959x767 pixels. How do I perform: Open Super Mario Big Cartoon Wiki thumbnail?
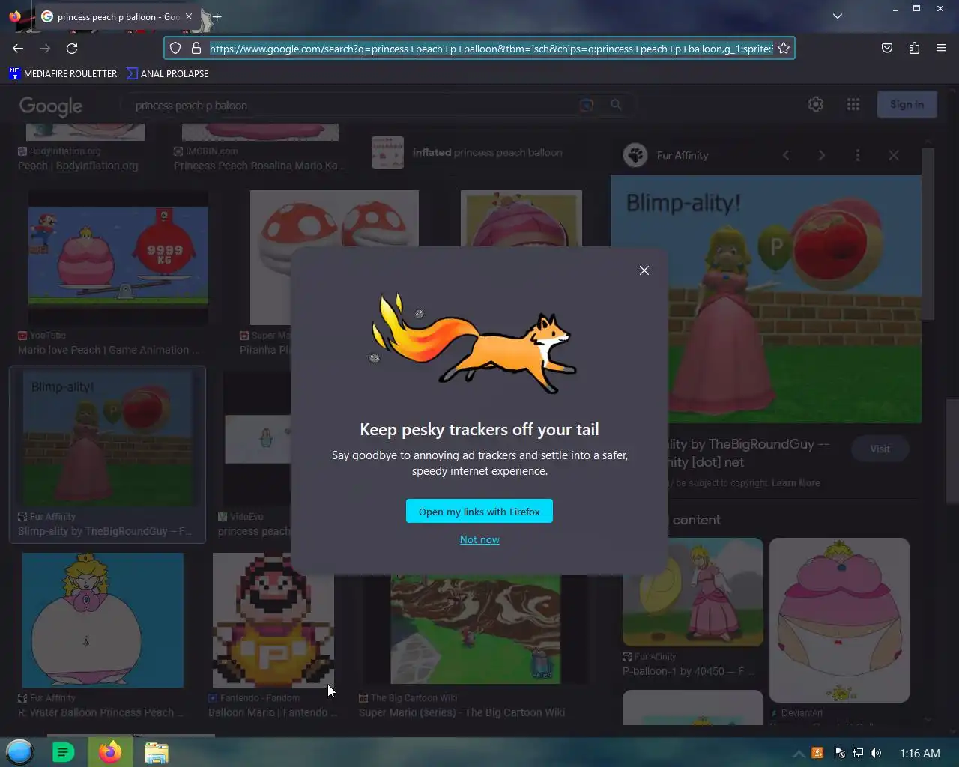(475, 629)
